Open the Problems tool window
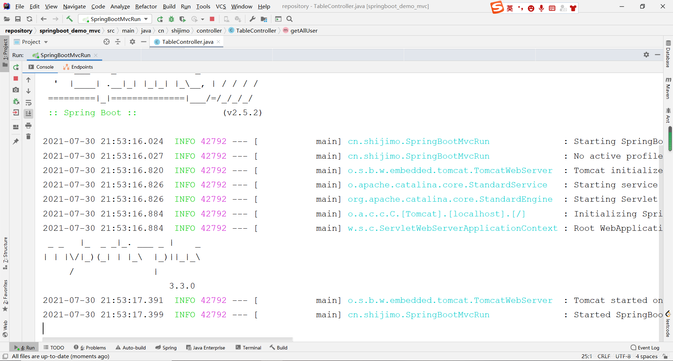The height and width of the screenshot is (361, 673). click(90, 347)
